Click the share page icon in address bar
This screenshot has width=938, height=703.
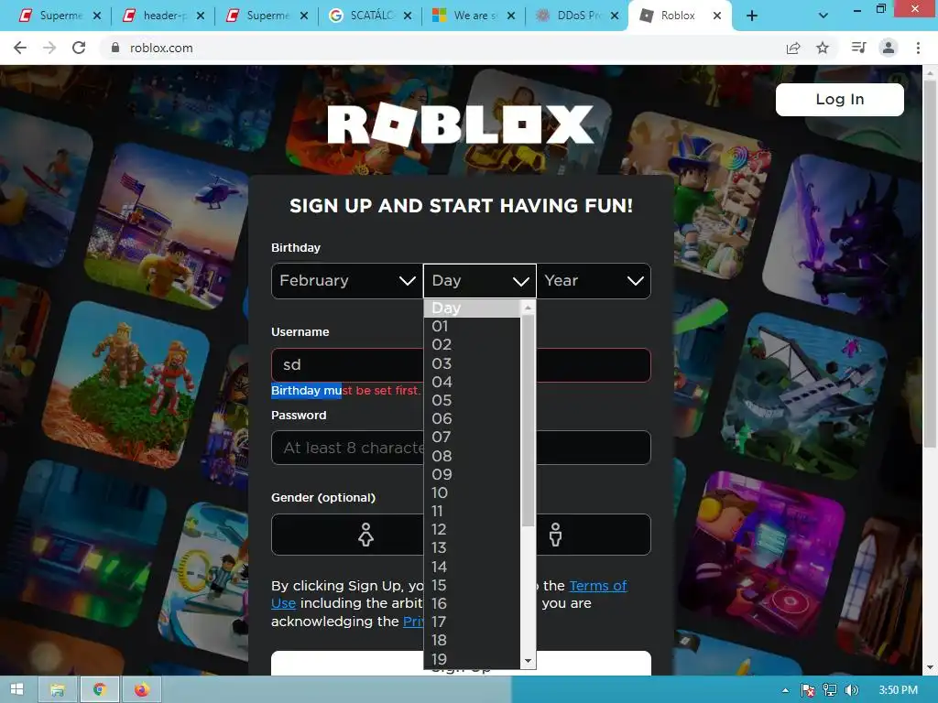793,48
